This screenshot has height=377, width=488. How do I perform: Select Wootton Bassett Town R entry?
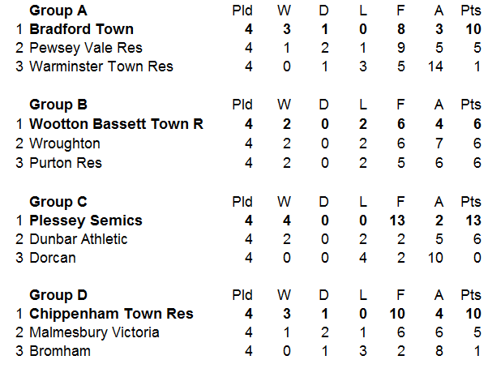pyautogui.click(x=116, y=124)
